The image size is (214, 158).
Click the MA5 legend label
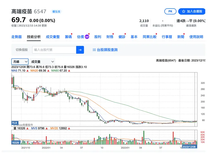point(14,70)
